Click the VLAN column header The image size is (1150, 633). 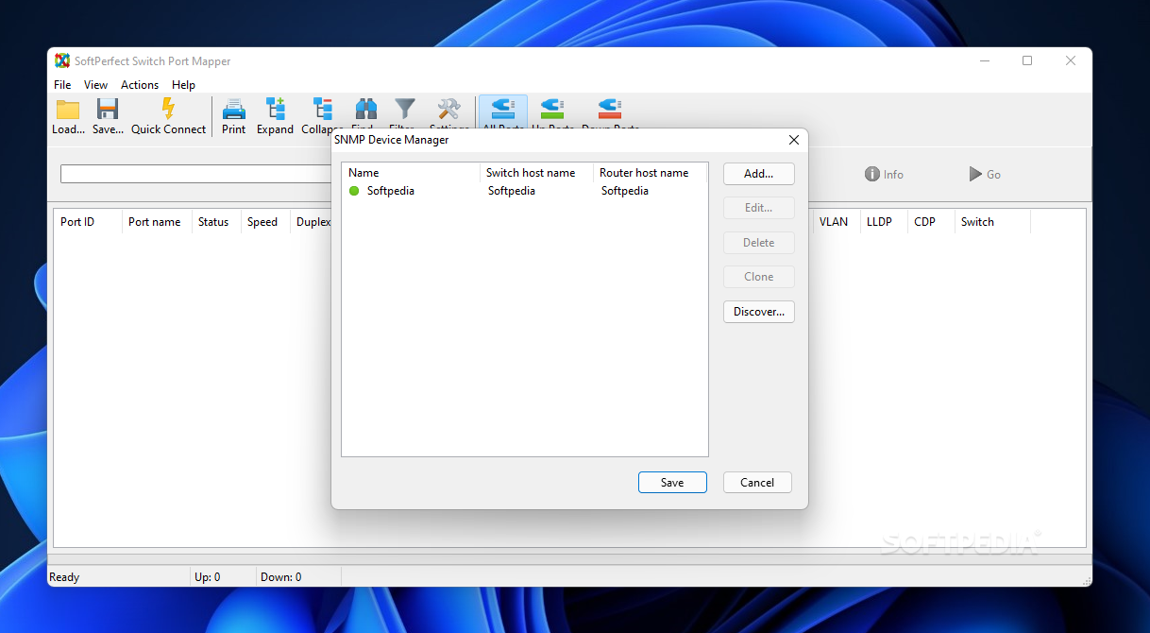tap(837, 222)
